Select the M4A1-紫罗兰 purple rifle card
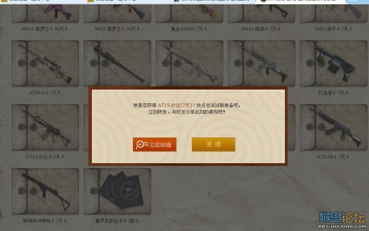369x231 pixels. 45,13
